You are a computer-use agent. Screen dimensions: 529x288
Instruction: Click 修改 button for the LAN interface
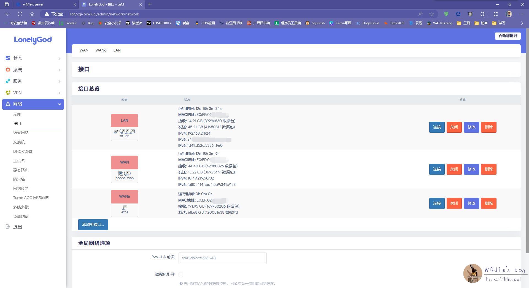471,127
